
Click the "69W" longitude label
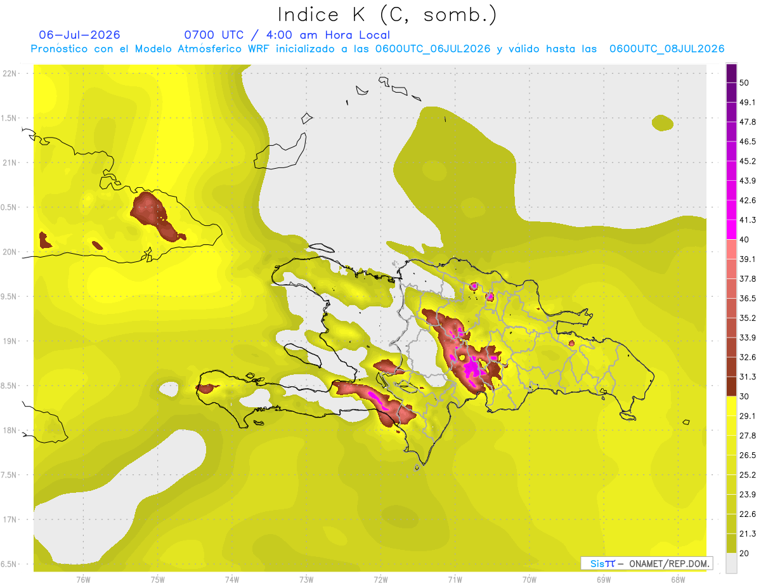[x=604, y=579]
